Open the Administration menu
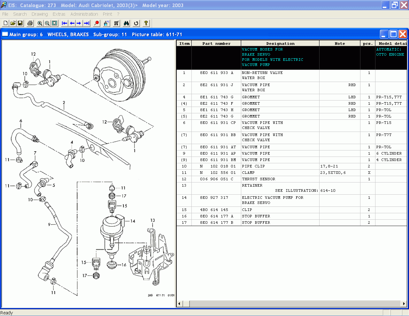The image size is (409, 316). tap(84, 14)
